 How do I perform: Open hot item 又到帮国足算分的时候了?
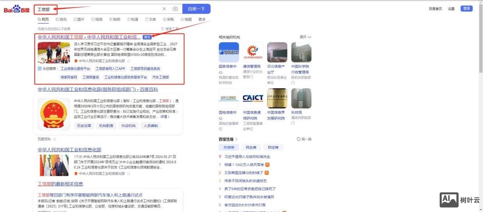(244, 173)
